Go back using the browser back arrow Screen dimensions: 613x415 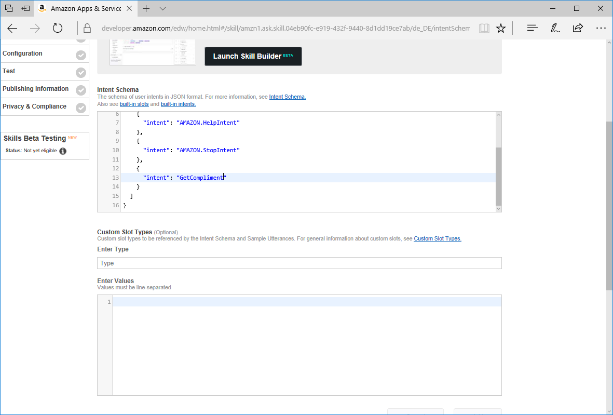[x=12, y=29]
